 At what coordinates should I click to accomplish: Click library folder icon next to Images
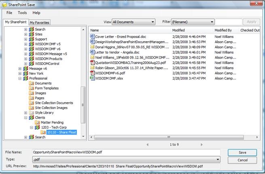32,93
